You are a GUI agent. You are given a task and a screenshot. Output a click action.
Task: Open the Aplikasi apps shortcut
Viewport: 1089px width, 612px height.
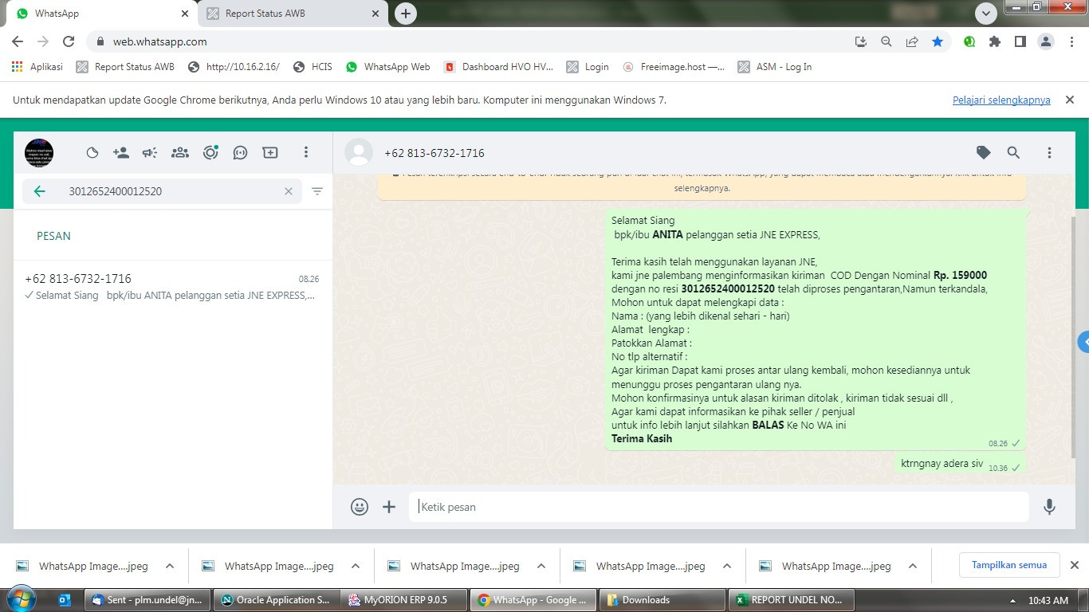(x=37, y=67)
